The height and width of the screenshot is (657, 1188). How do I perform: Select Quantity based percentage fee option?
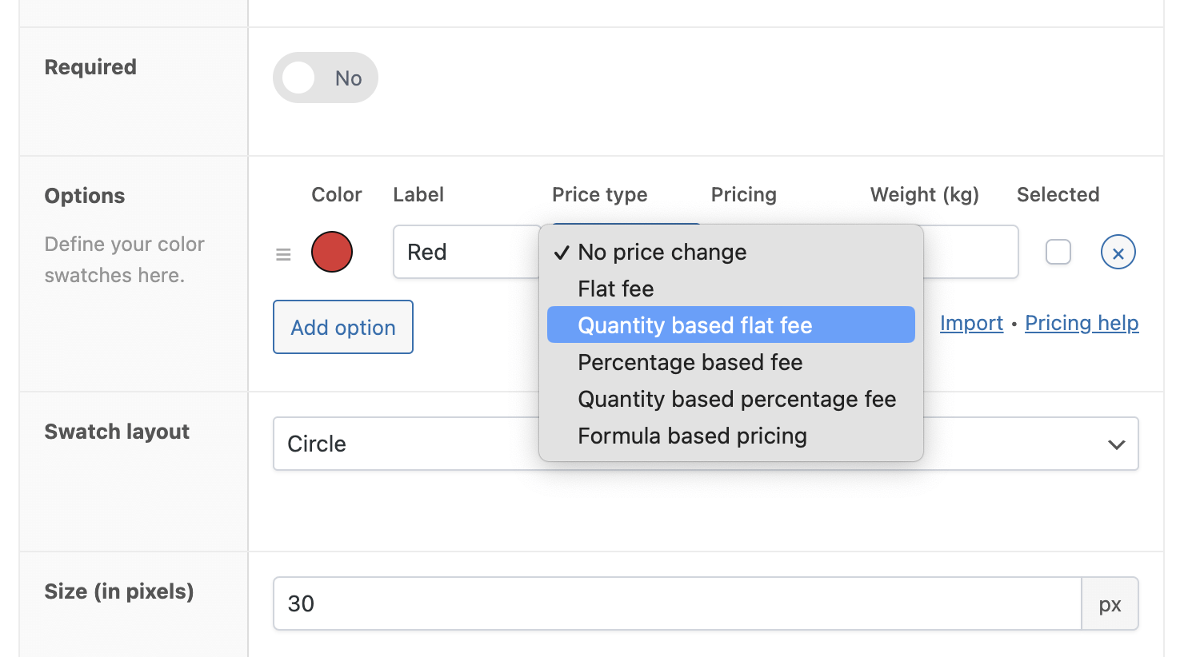pyautogui.click(x=736, y=399)
